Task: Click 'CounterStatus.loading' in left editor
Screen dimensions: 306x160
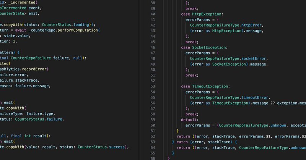Action: tap(65, 25)
